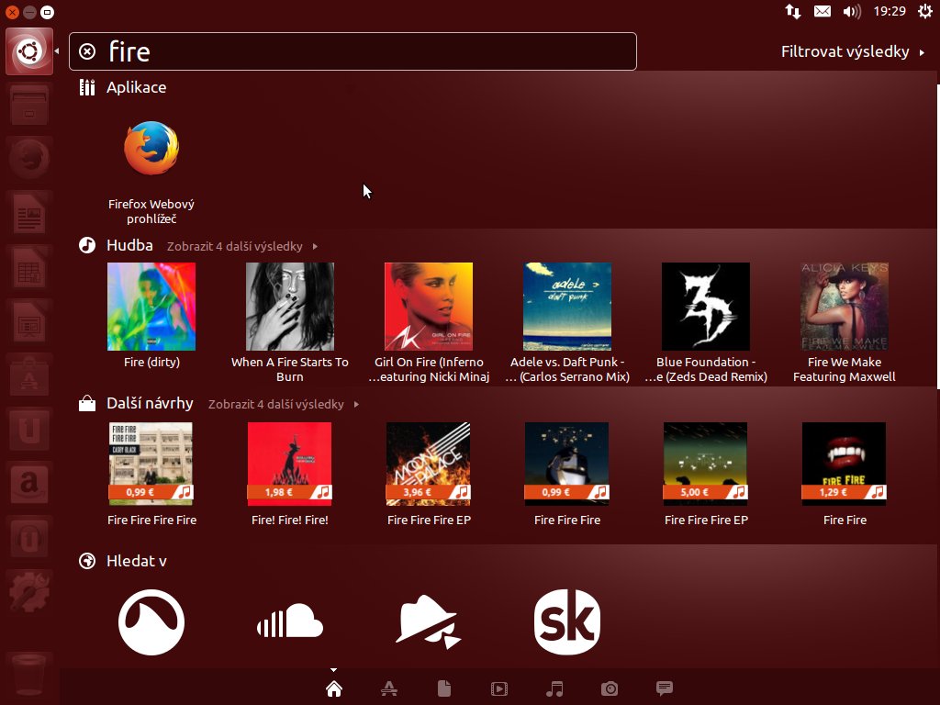
Task: Switch to the Social messages lens
Action: 665,688
